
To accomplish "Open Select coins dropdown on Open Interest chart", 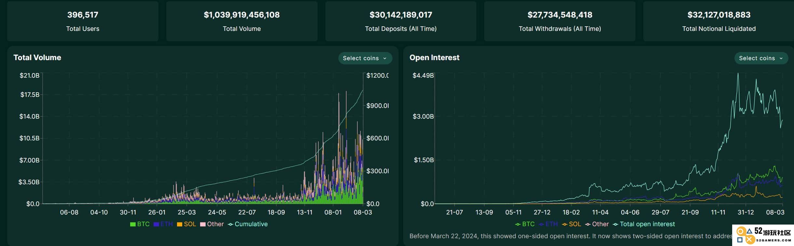I will coord(761,58).
